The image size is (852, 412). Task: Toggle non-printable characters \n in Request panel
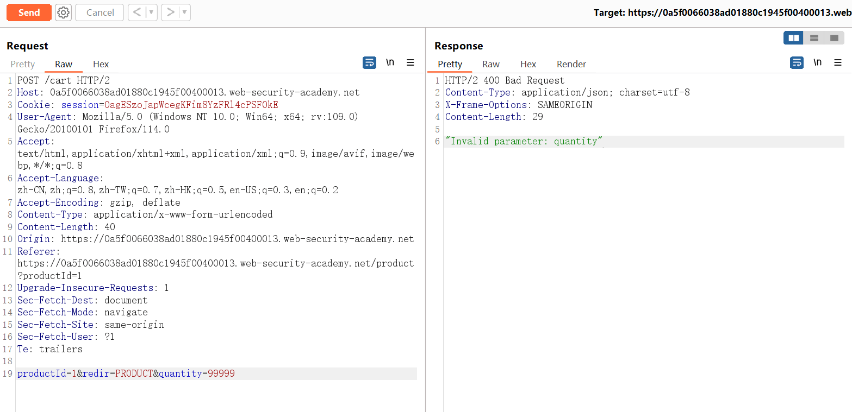(x=390, y=63)
